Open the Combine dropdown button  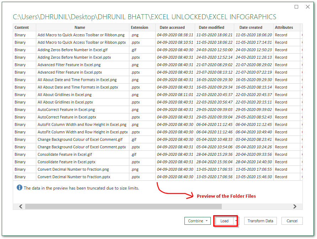(x=198, y=221)
